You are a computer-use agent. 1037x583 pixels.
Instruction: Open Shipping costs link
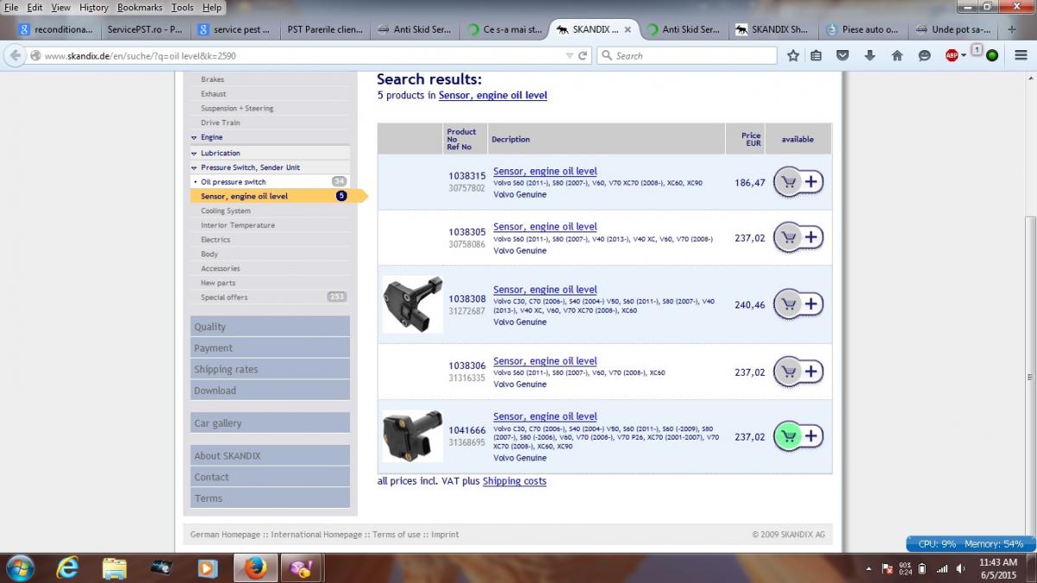514,481
